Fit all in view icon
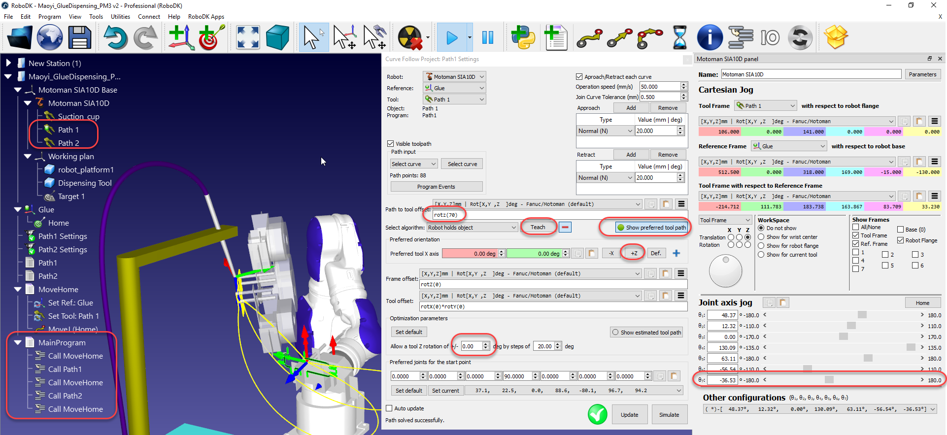 click(248, 37)
